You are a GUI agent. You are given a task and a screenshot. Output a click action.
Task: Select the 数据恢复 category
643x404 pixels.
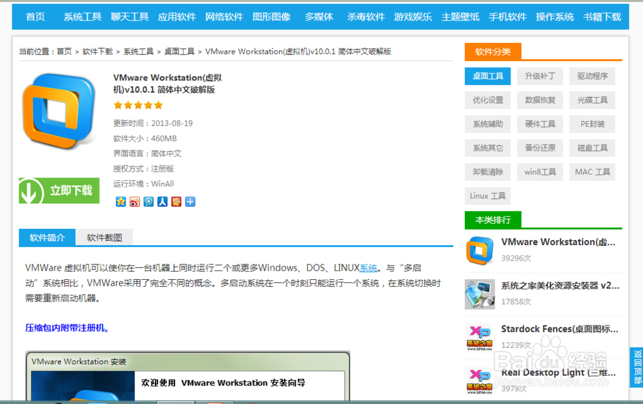tap(540, 100)
